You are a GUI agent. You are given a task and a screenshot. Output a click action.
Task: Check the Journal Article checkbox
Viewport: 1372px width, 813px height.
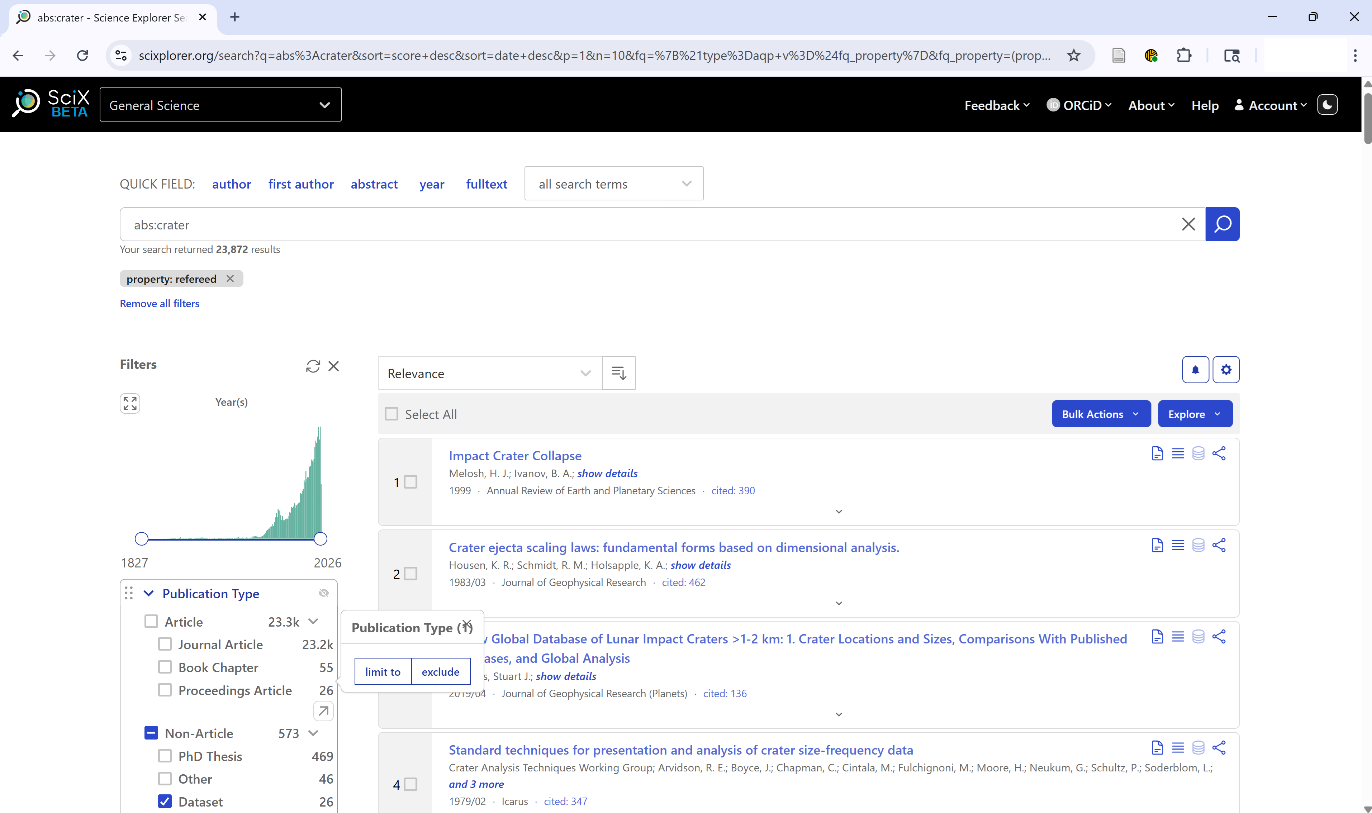point(165,644)
